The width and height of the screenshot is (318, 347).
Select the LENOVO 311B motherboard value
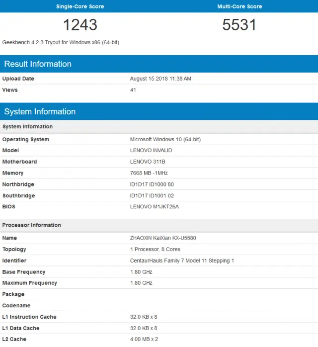[148, 162]
